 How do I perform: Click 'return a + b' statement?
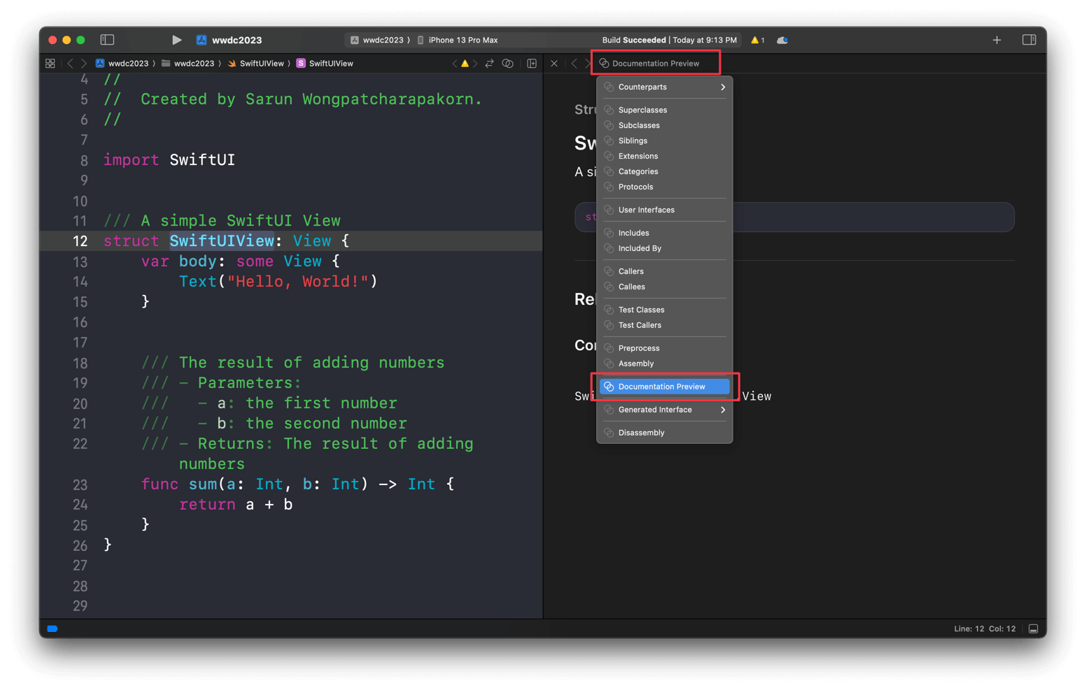236,505
